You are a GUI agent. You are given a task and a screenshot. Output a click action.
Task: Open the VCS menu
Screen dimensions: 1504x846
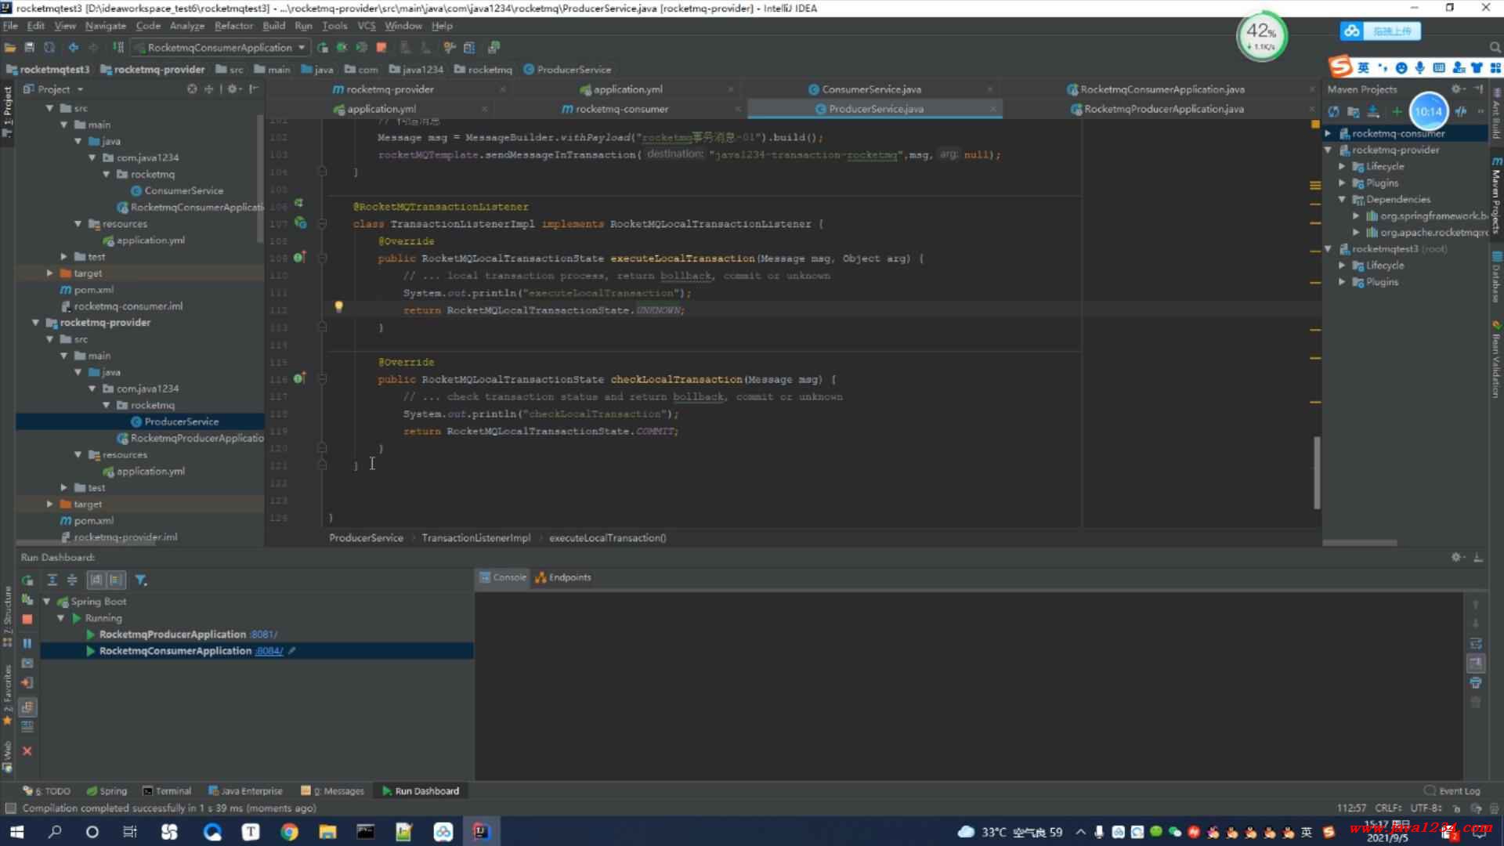click(x=366, y=26)
